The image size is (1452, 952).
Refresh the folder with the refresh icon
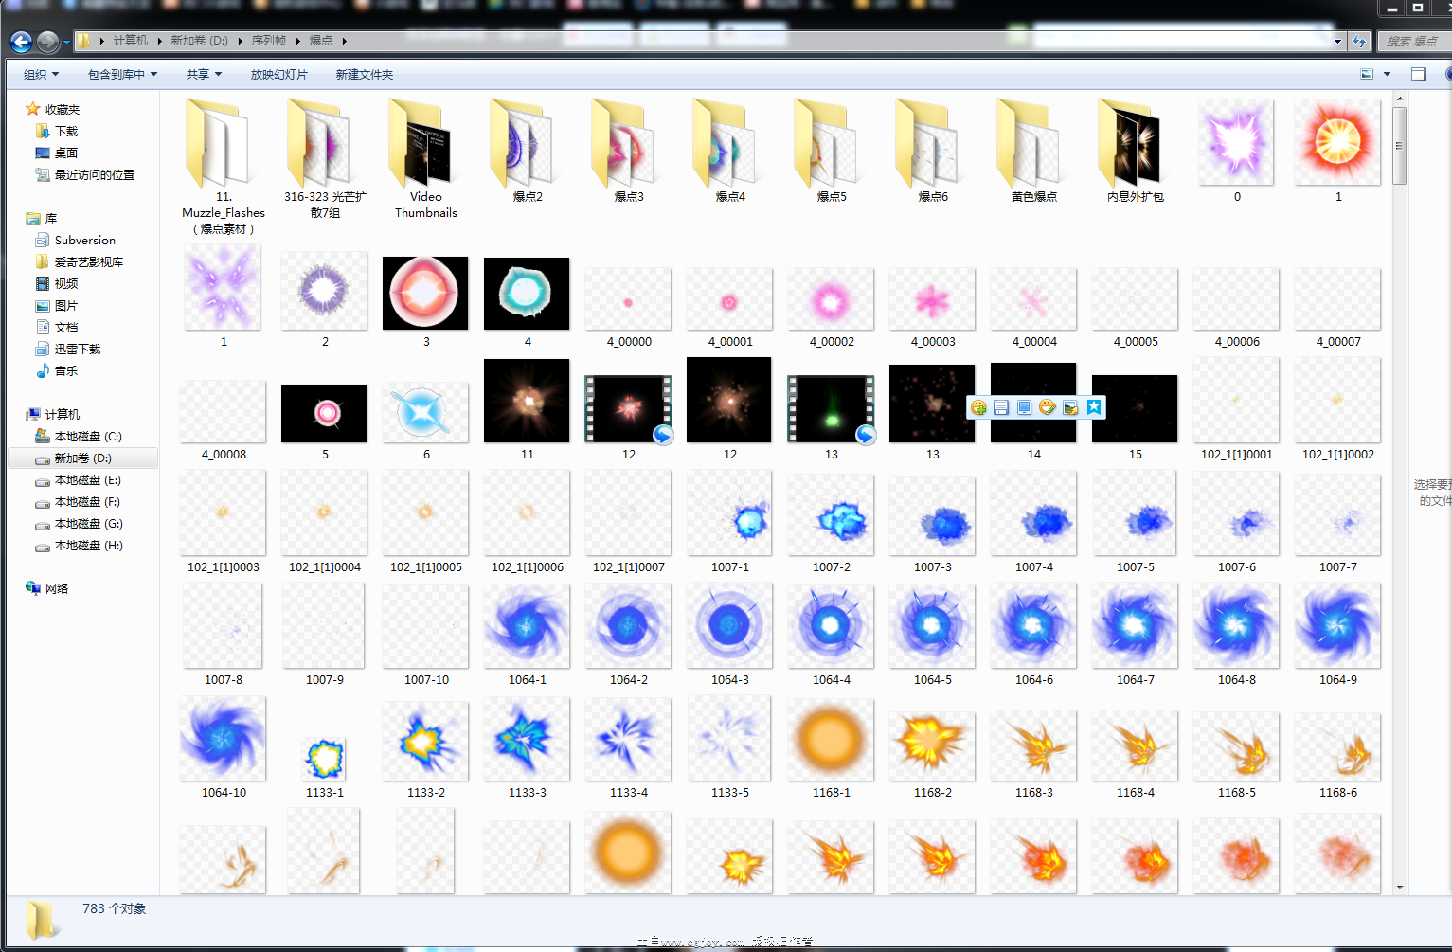coord(1359,41)
